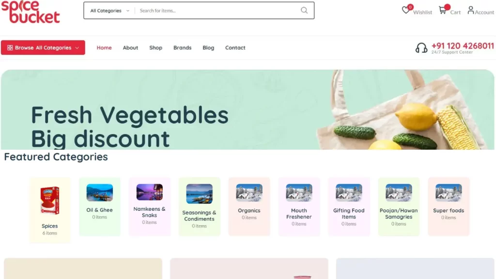Click the headset support icon

(421, 48)
